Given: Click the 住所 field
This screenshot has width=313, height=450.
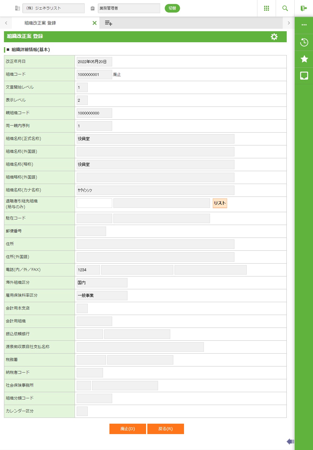Looking at the screenshot, I should [156, 244].
